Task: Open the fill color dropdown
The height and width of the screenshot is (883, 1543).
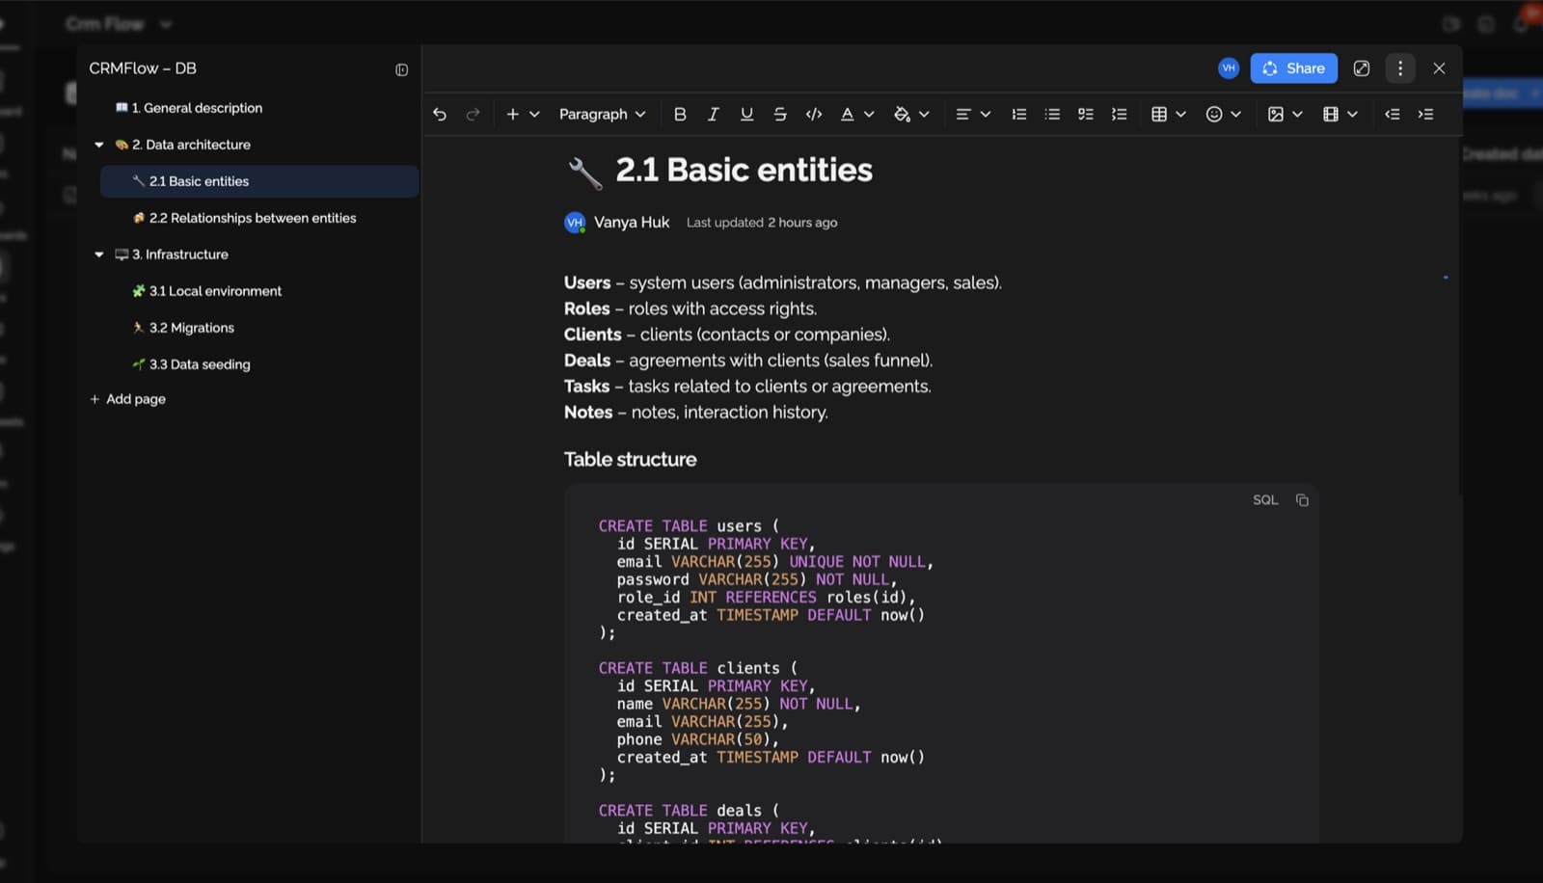Action: (x=910, y=114)
